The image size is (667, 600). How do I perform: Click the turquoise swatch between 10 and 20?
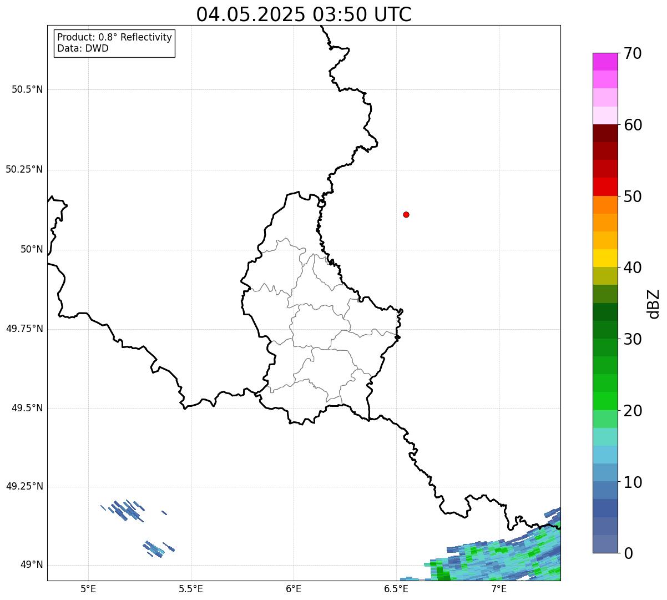pyautogui.click(x=605, y=437)
